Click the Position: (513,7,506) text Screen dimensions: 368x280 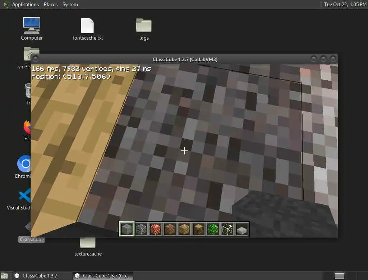tap(71, 76)
